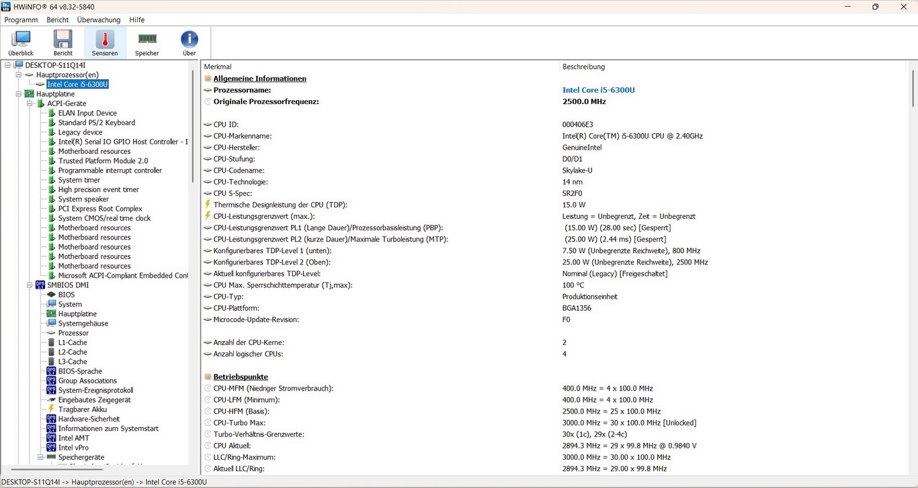Collapse the DESKTOP-S11Q14I root node
This screenshot has width=918, height=488.
point(7,65)
